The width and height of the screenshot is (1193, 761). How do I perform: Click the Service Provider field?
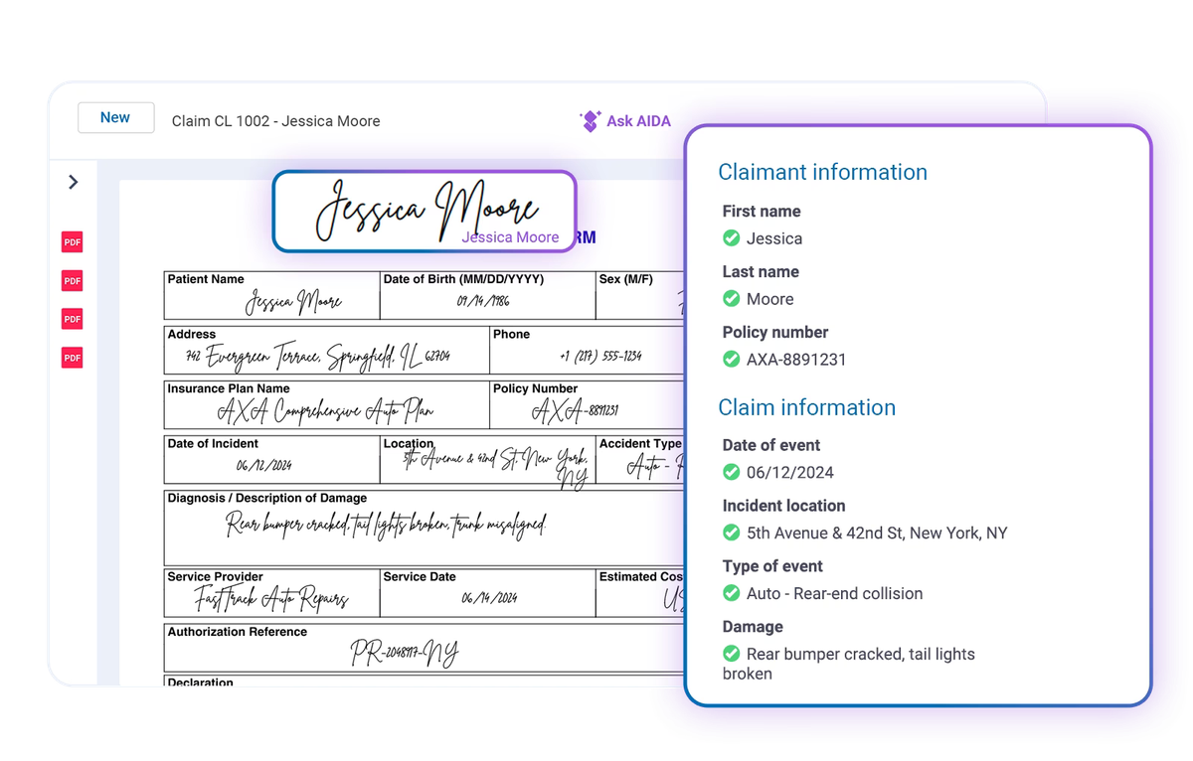(271, 593)
